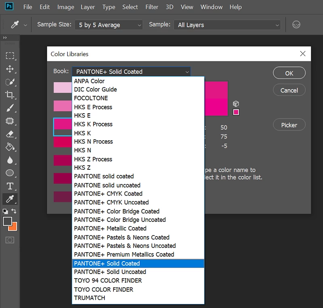Select the Type tool

(x=10, y=186)
